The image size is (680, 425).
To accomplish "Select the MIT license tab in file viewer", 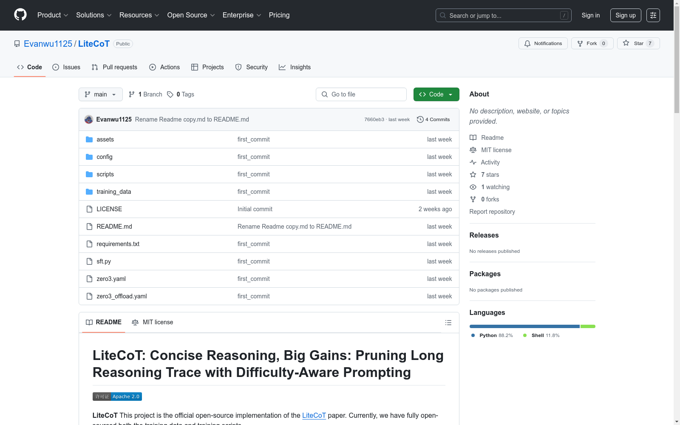I will [x=153, y=322].
